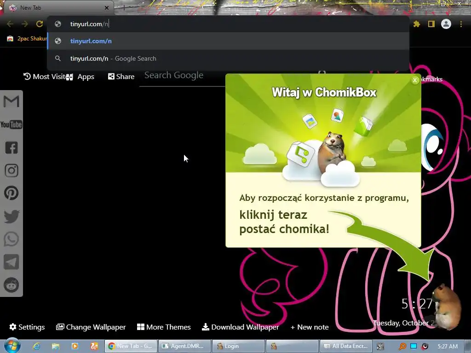Click the address bar text field
The height and width of the screenshot is (353, 471).
228,24
